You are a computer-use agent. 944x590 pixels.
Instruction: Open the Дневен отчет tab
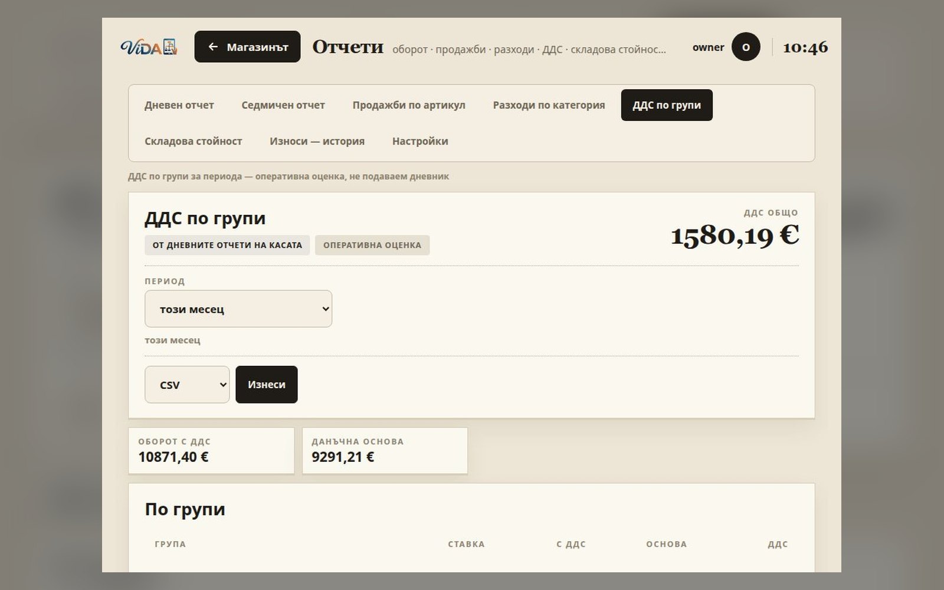[179, 105]
